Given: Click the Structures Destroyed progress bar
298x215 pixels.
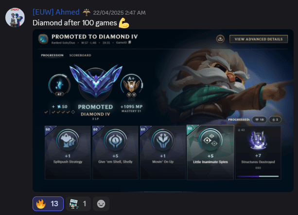Looking at the screenshot, I should coord(258,176).
